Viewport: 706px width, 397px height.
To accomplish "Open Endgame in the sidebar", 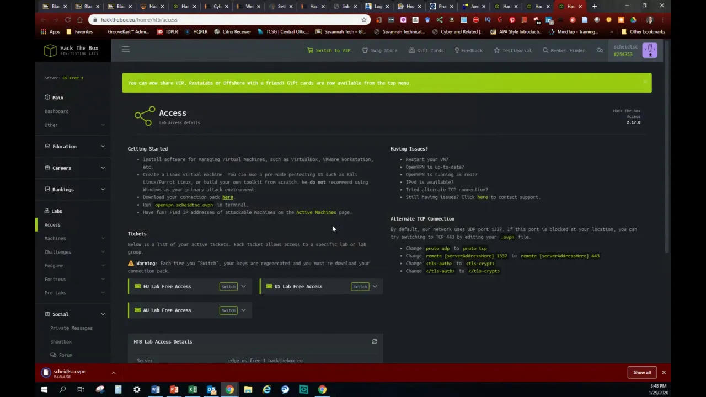I will point(54,266).
